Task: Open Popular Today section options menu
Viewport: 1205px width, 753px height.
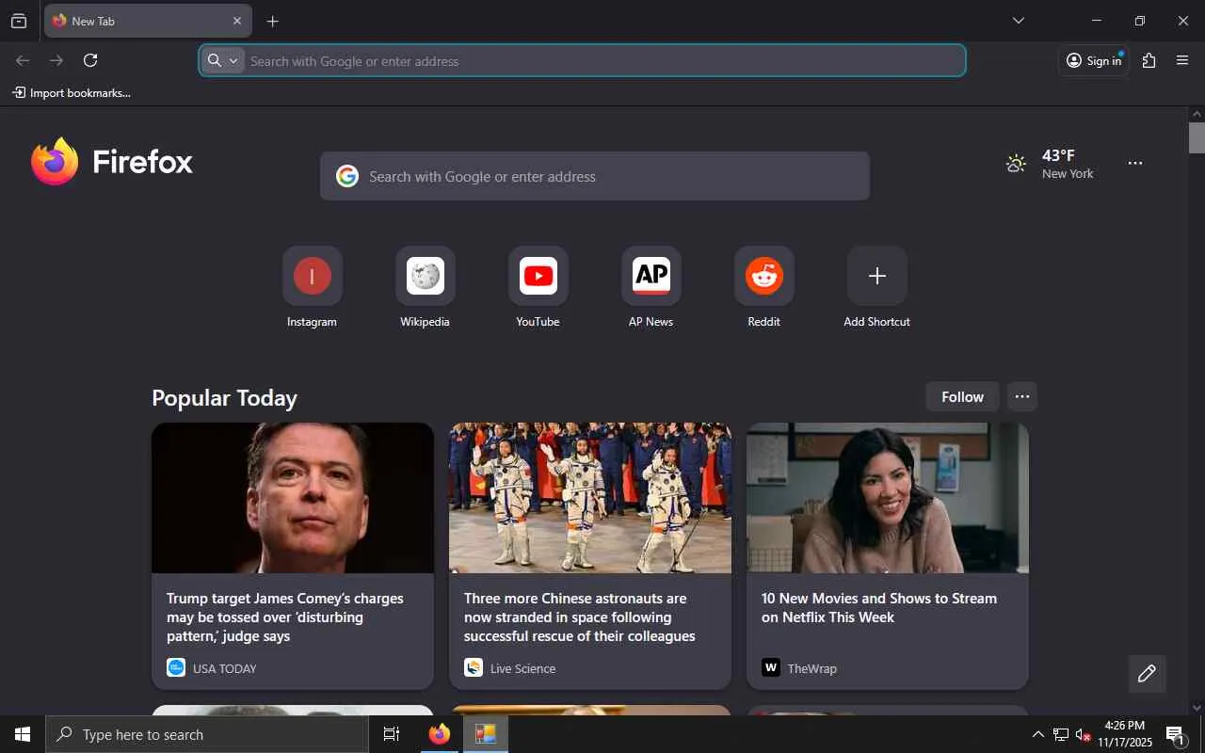Action: point(1022,397)
